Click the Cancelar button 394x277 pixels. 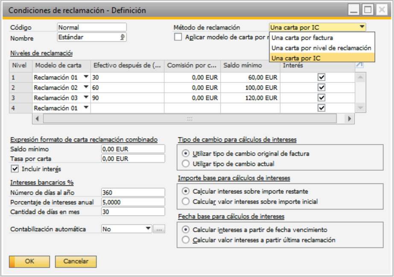pos(76,262)
